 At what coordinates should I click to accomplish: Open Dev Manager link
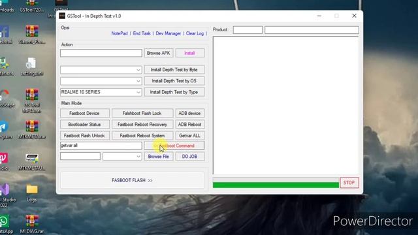click(x=169, y=33)
